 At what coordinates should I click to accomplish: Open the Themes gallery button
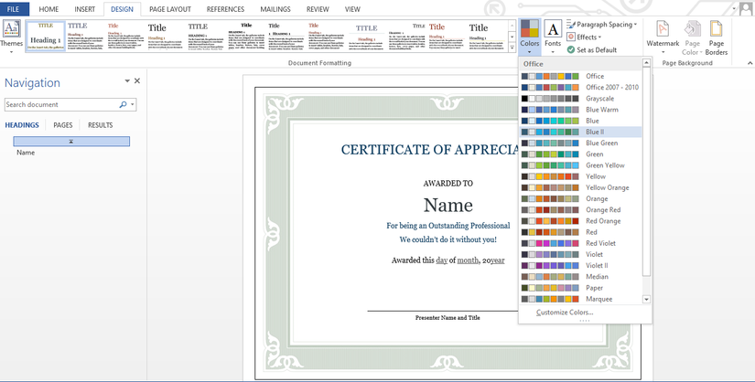11,35
